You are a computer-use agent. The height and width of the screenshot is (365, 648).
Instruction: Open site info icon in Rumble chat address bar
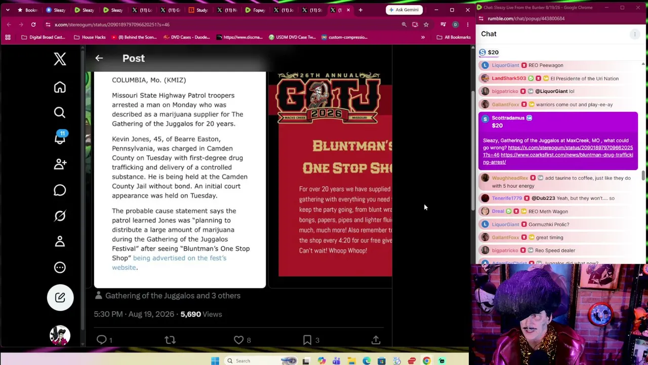481,19
